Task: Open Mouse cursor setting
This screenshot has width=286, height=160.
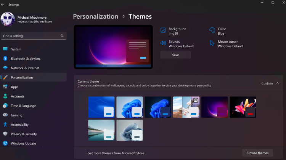Action: (x=212, y=43)
